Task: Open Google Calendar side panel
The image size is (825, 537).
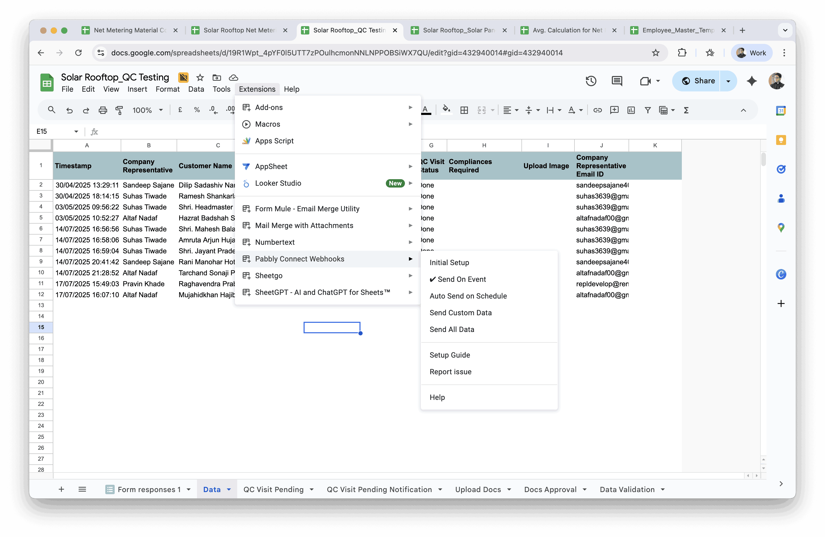Action: (781, 110)
